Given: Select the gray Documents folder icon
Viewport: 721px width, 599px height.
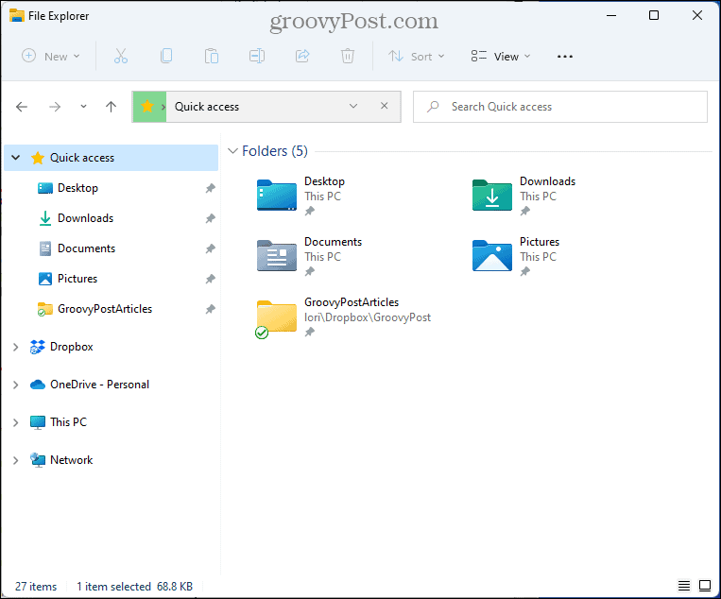Looking at the screenshot, I should [276, 256].
